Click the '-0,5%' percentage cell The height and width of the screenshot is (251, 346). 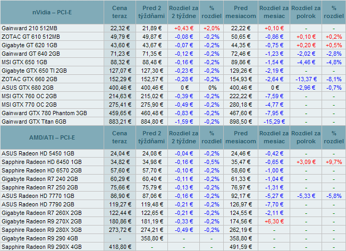tap(212, 162)
